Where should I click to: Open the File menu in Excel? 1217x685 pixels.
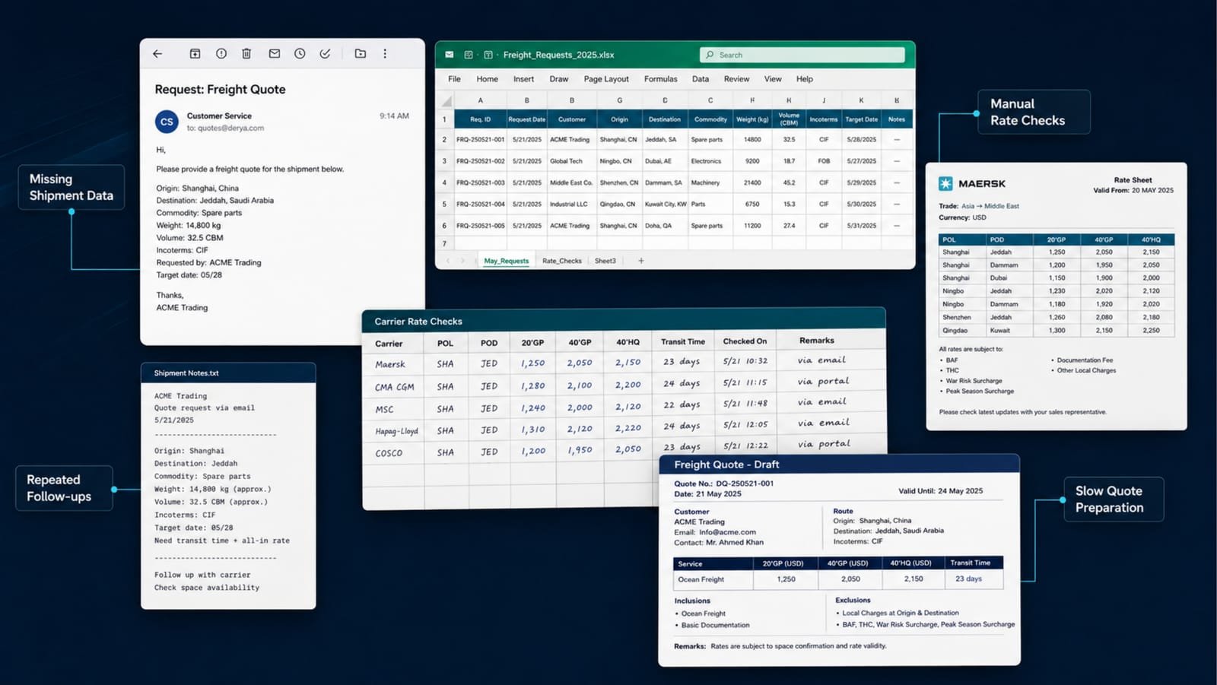pos(454,79)
